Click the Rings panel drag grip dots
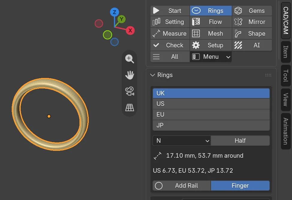 (x=268, y=75)
